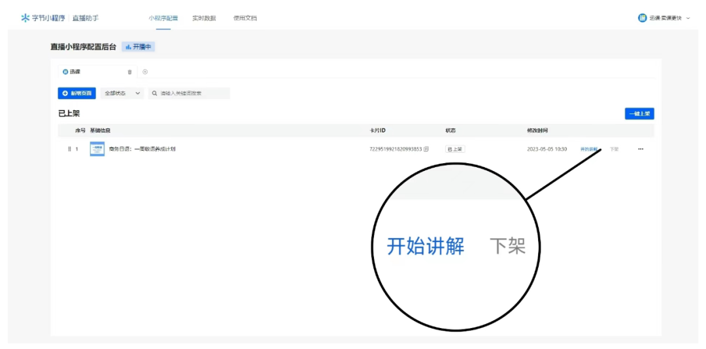Screen dimensions: 706x349
Task: Open the 小程序配置 tab
Action: tap(163, 18)
